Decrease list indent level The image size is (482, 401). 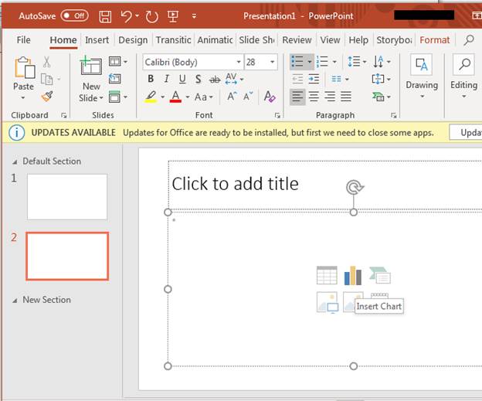point(297,79)
